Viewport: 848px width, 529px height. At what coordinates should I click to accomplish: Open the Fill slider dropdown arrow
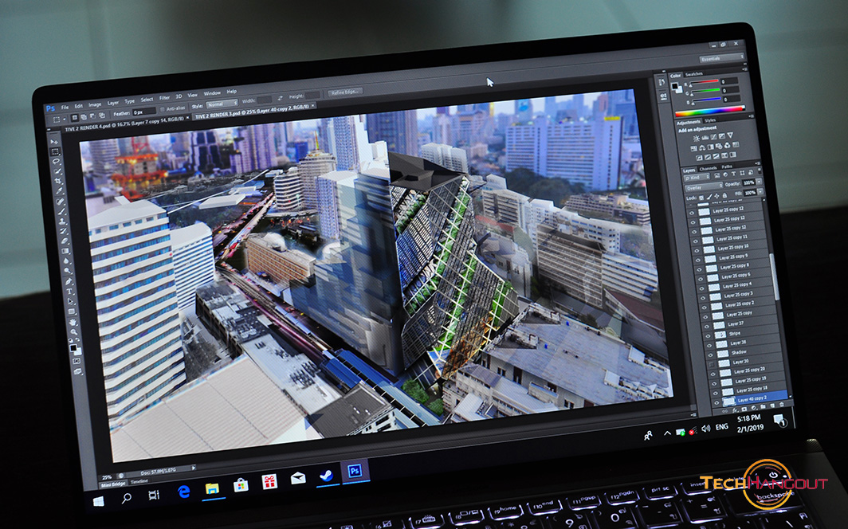tap(760, 192)
